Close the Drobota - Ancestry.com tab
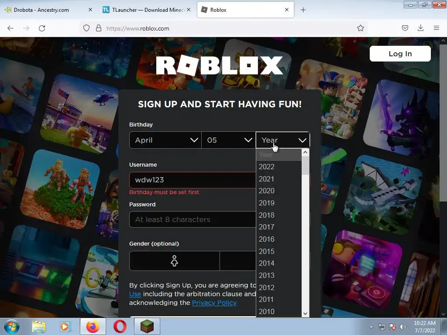The image size is (447, 335). click(90, 10)
